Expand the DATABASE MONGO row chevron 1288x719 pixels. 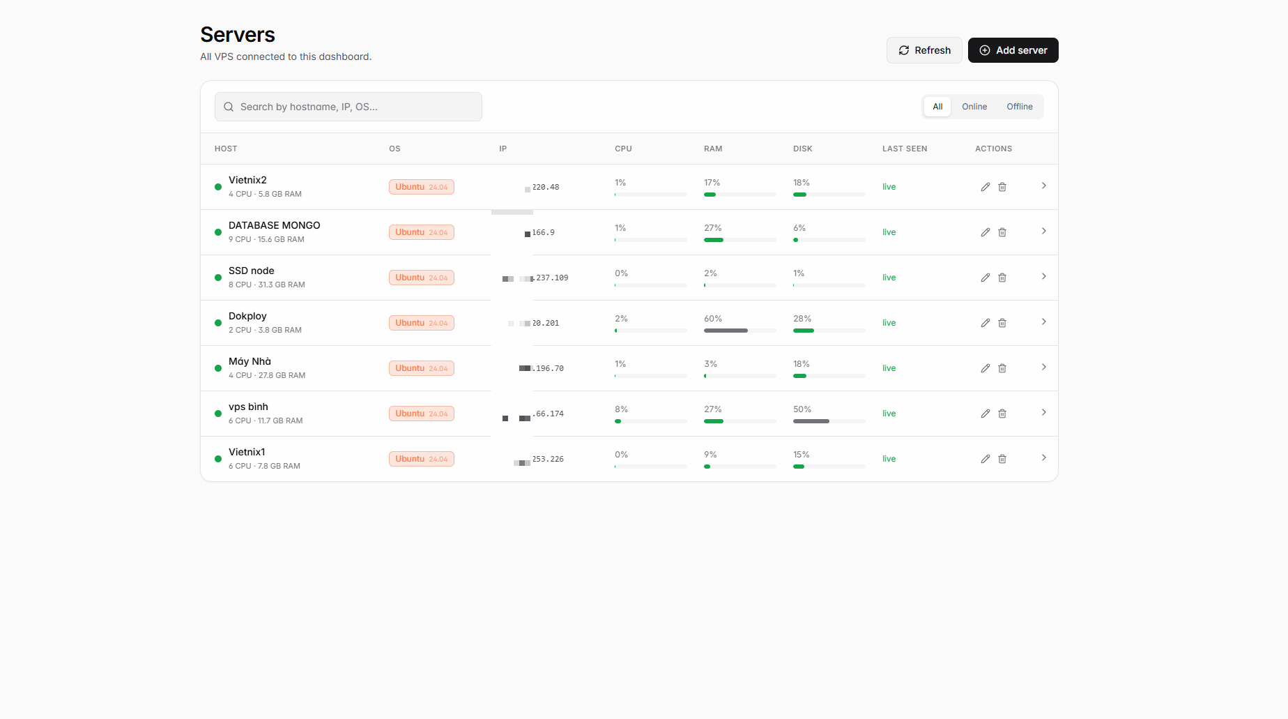tap(1043, 231)
